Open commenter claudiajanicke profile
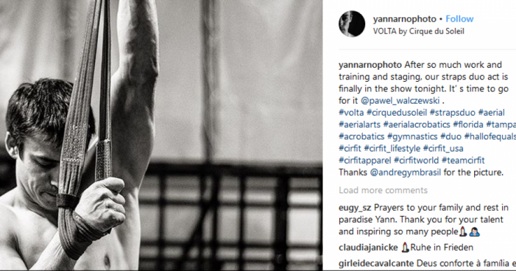Image resolution: width=516 pixels, height=271 pixels. [368, 248]
